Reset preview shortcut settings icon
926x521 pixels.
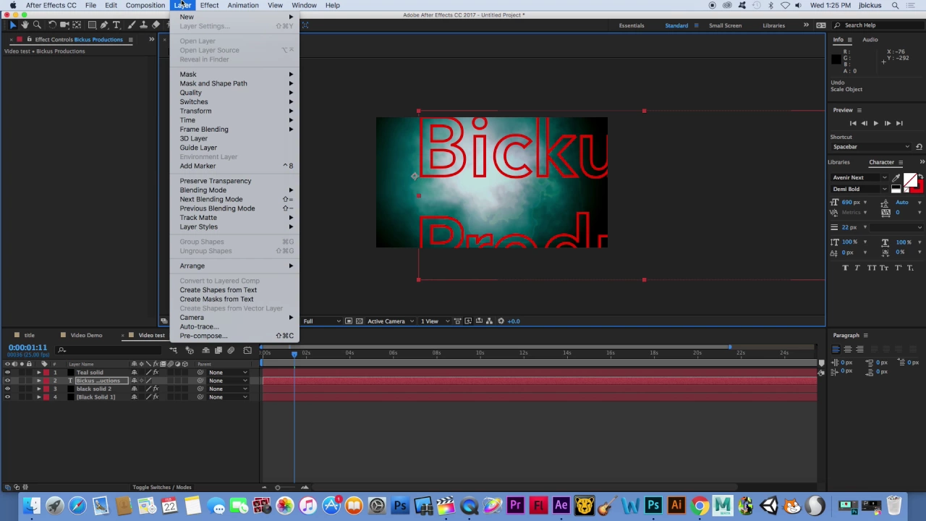coord(919,147)
